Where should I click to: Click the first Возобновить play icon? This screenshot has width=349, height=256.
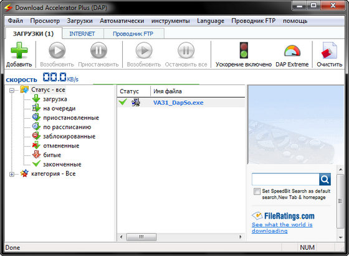(x=57, y=50)
